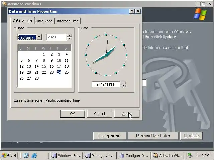This screenshot has width=214, height=160.
Task: Select calendar day 19
Action: pos(21,72)
